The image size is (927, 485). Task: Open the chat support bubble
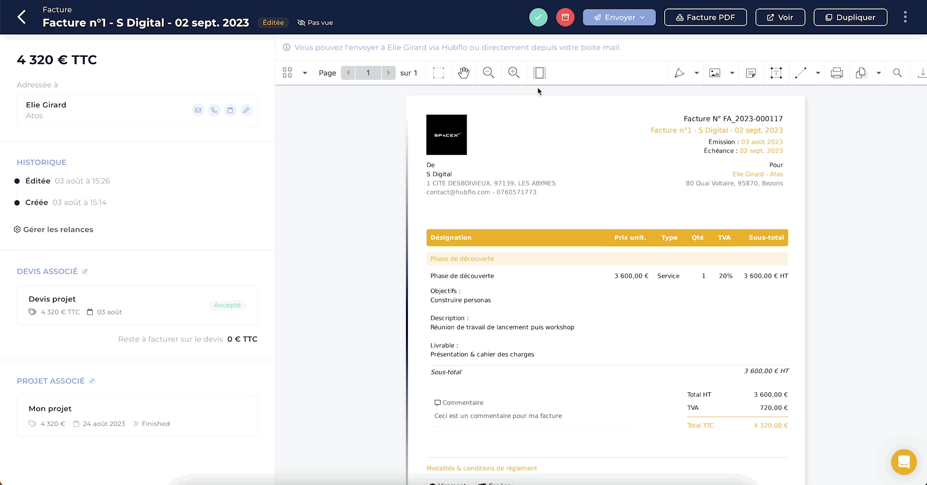point(904,462)
